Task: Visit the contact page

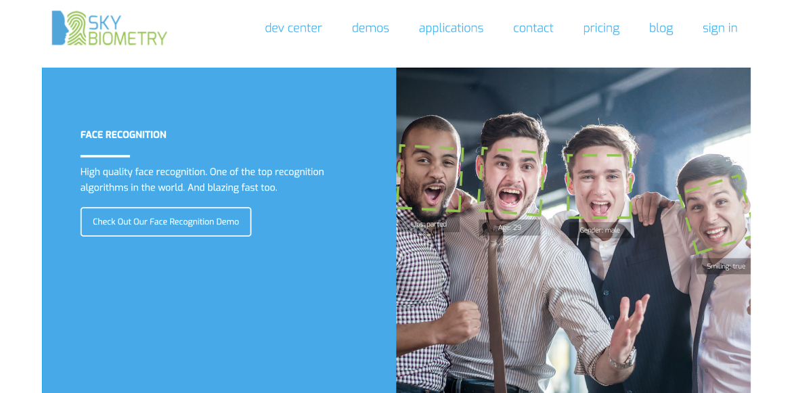Action: [533, 28]
